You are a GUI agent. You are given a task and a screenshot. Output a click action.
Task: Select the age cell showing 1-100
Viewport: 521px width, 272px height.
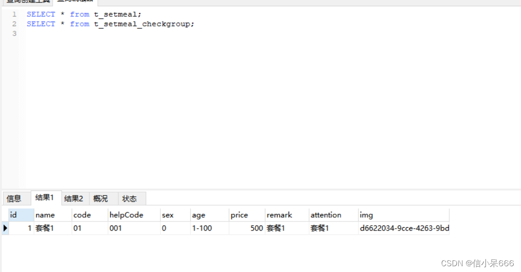click(x=202, y=228)
